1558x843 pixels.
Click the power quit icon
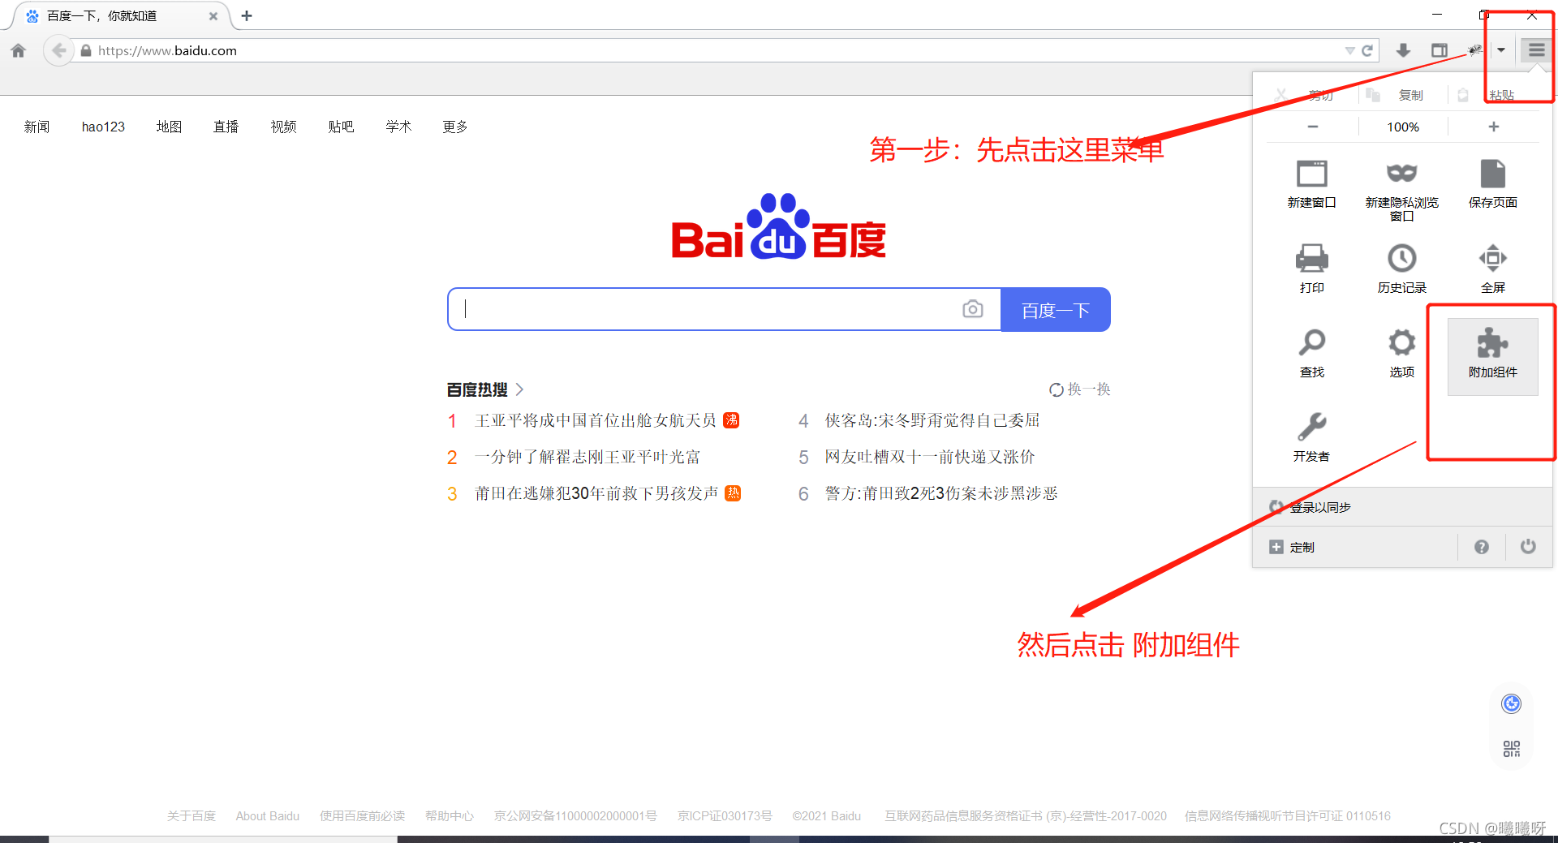(x=1528, y=547)
